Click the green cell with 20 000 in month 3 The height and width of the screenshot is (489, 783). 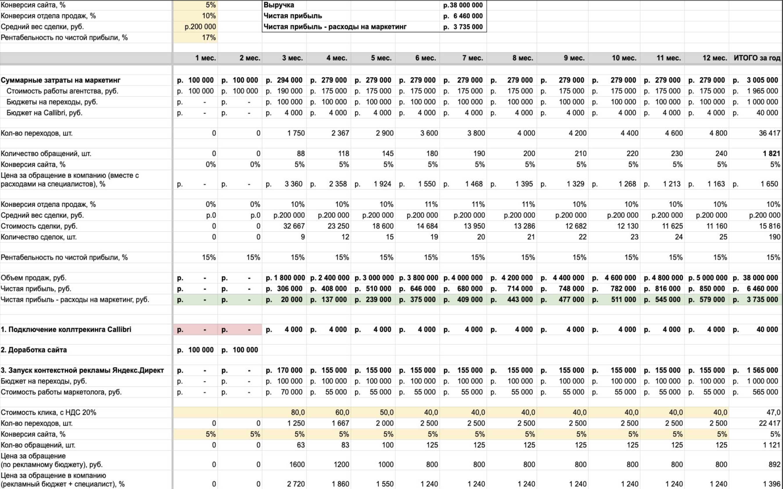[x=284, y=299]
